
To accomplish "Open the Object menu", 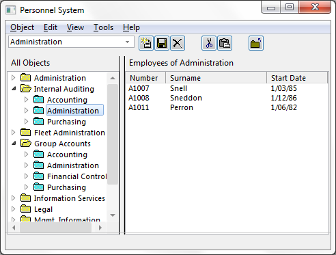I will 22,27.
